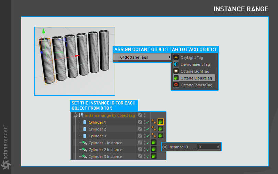Disable Cylinder 1 Instance via its checkmark
The width and height of the screenshot is (278, 174).
click(x=148, y=143)
